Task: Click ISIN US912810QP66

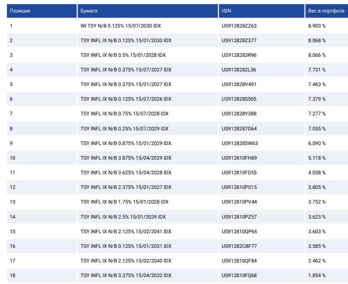Action: 239,232
